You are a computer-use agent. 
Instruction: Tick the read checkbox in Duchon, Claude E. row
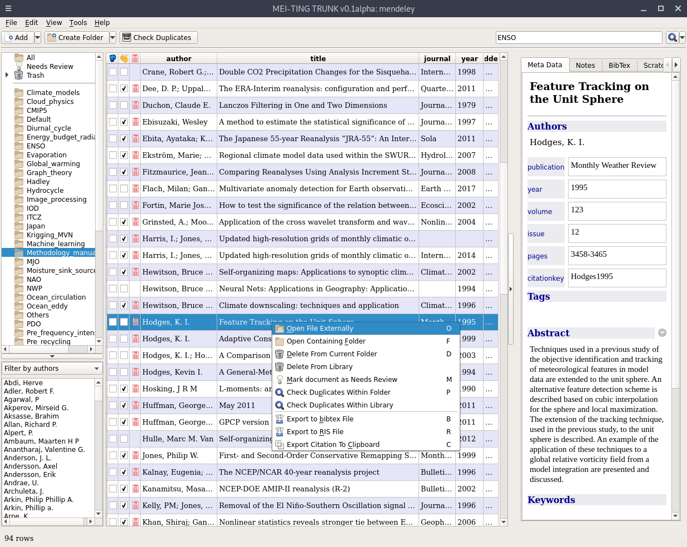pos(124,105)
